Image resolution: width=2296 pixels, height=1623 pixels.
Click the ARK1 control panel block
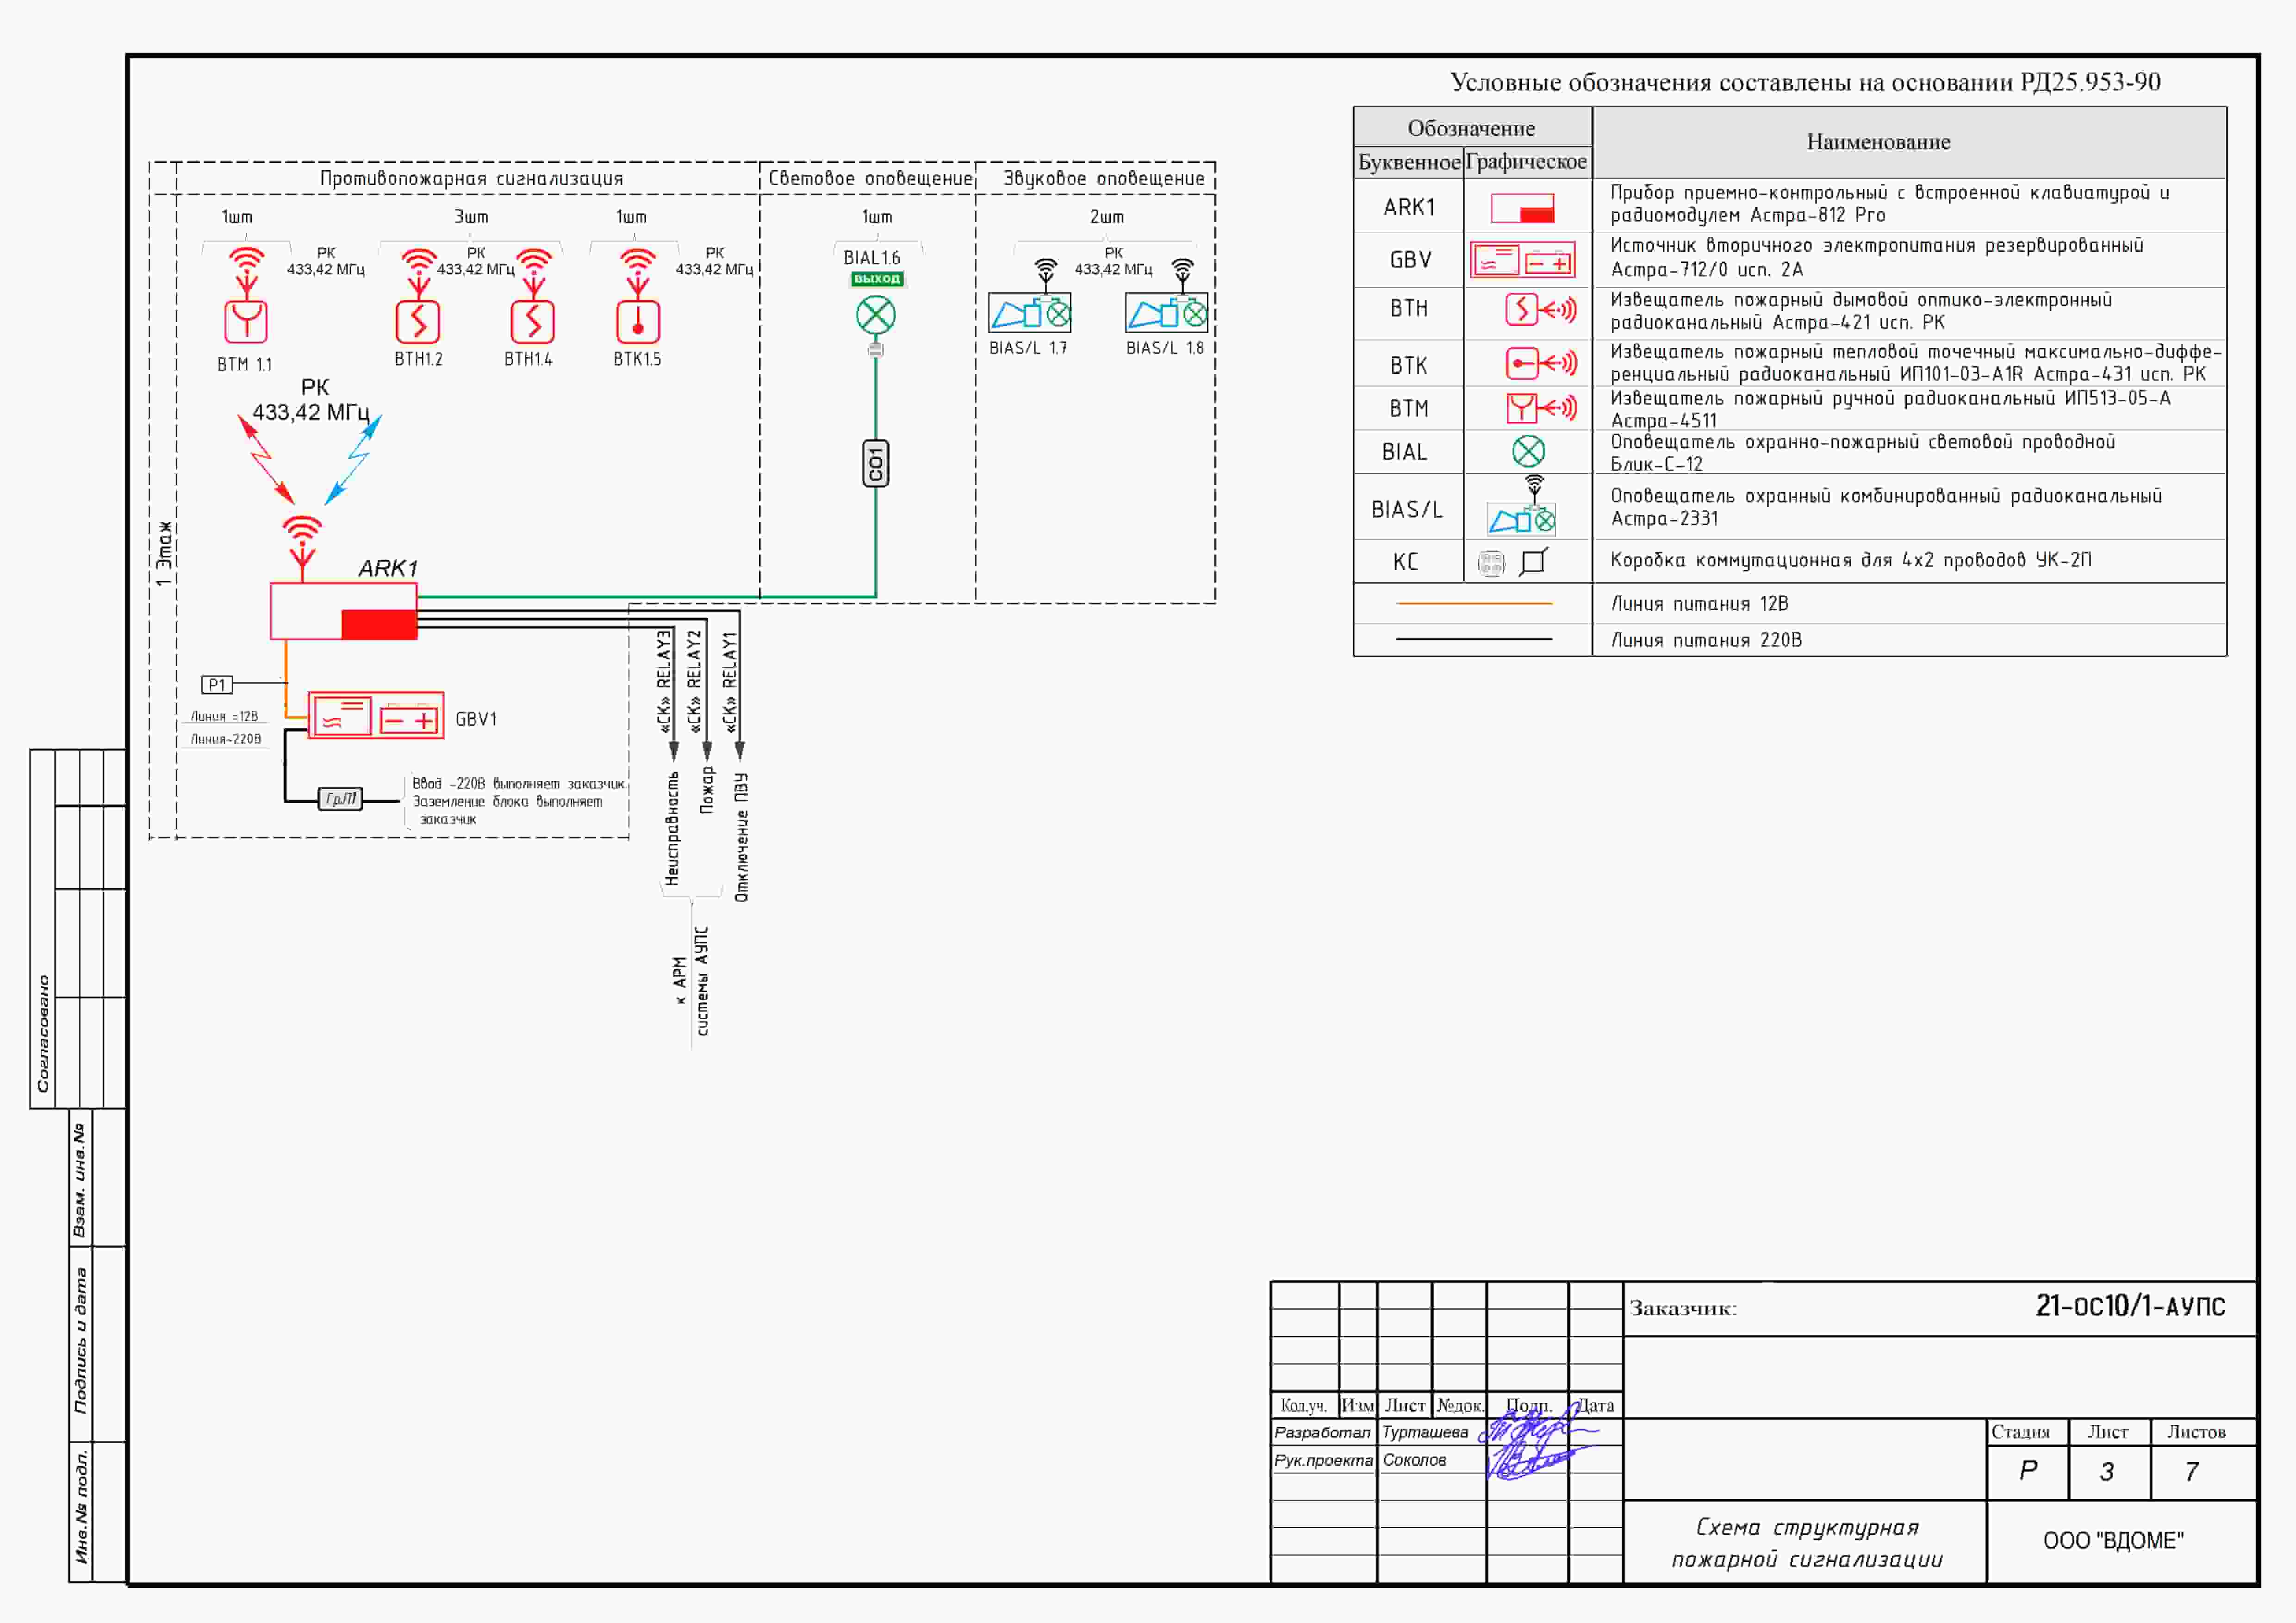tap(343, 612)
